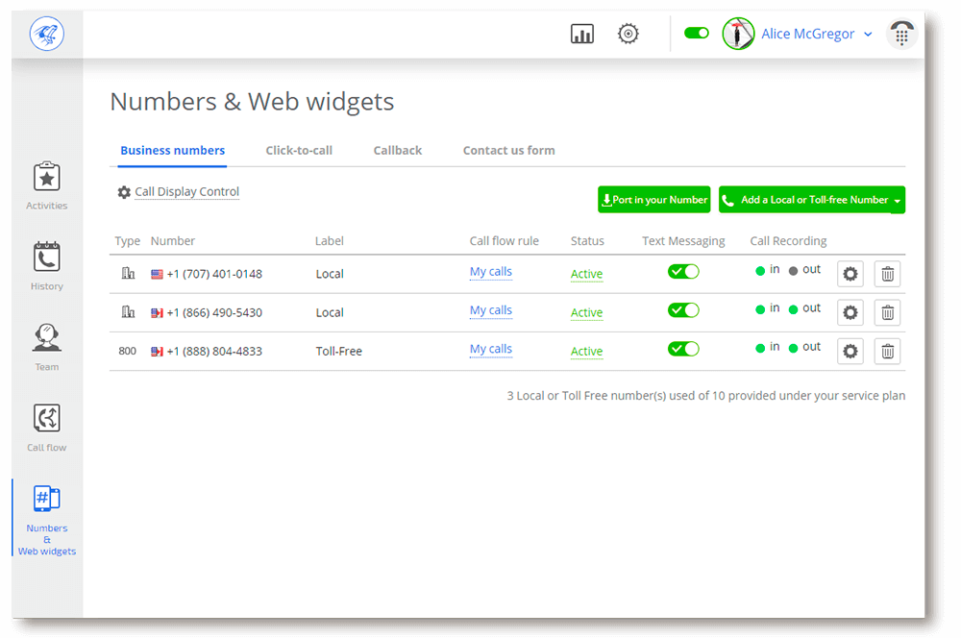Open settings gear for +1 (888) 804-4833
This screenshot has width=961, height=638.
[x=850, y=351]
